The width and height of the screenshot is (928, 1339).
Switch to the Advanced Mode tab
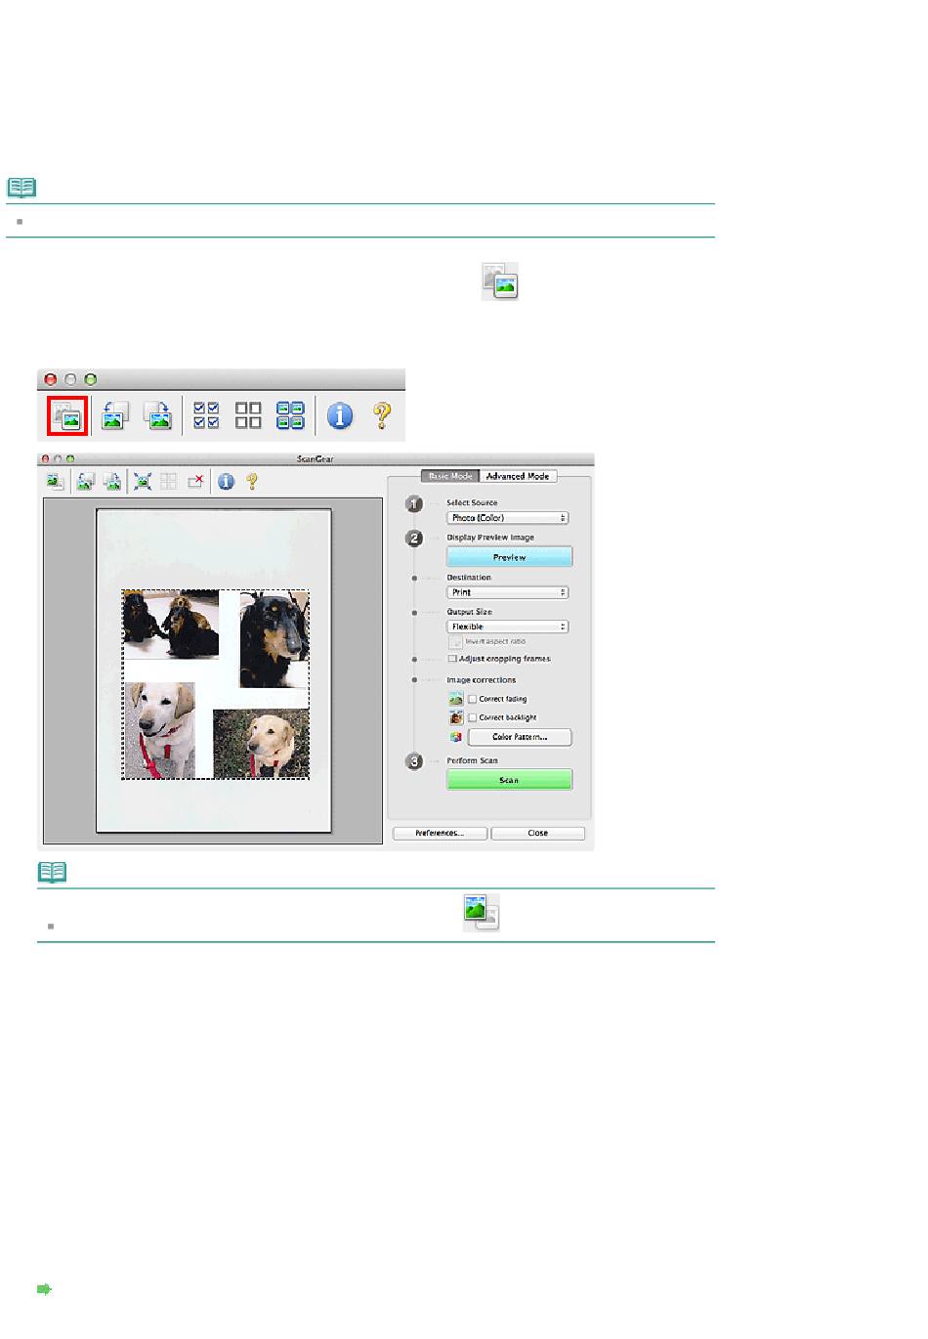point(518,476)
